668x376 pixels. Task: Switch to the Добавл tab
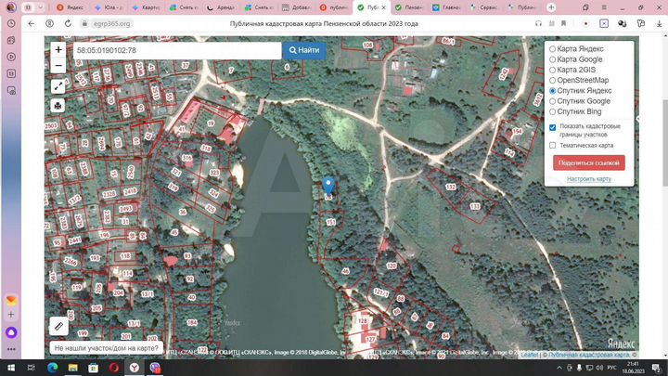pos(297,7)
